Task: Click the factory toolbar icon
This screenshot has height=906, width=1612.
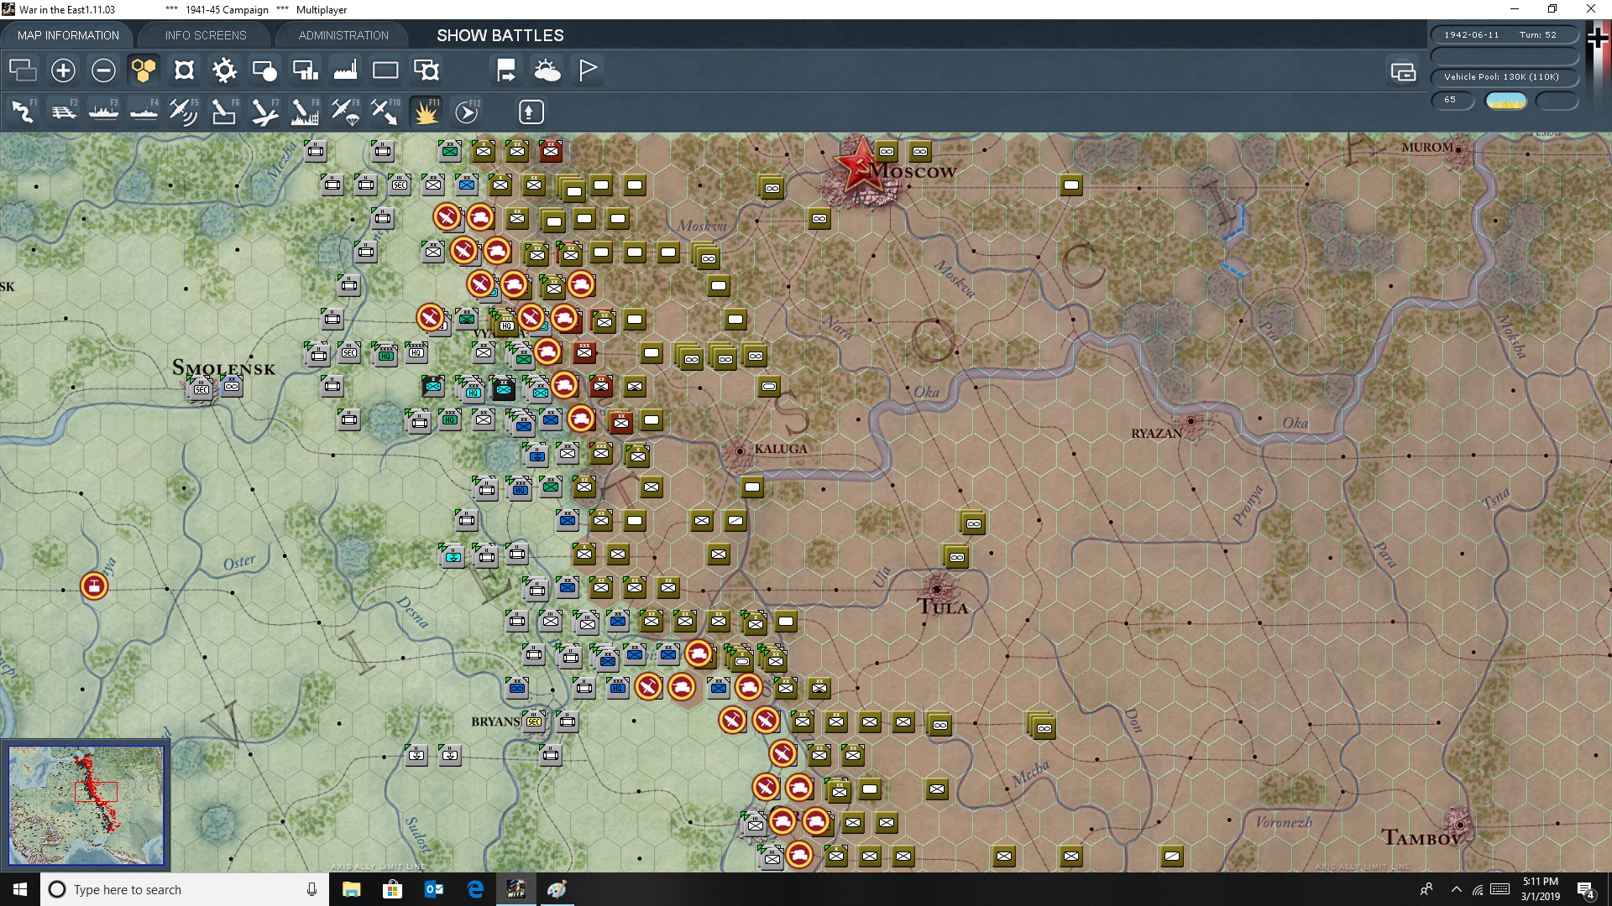Action: (345, 70)
